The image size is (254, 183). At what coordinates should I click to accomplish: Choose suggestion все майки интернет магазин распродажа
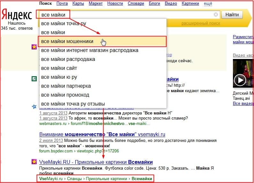(103, 50)
